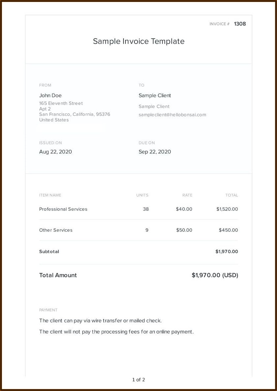
Task: Click the wire transfer payment note line
Action: (100, 321)
